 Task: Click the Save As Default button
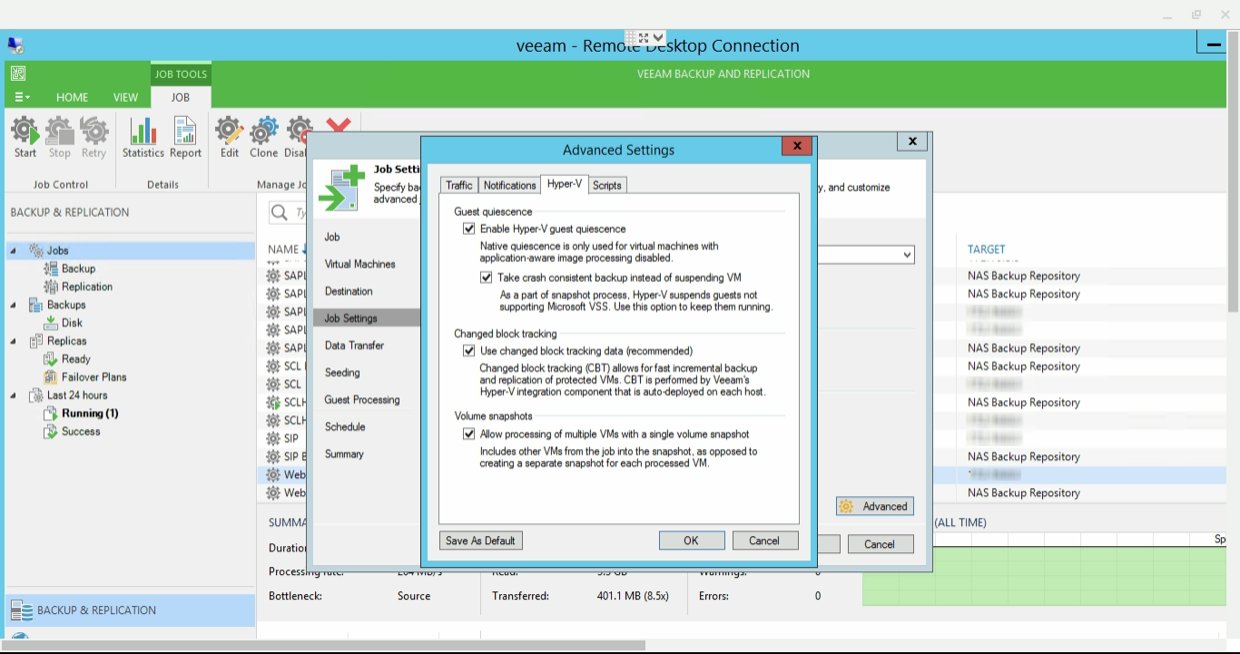point(480,540)
